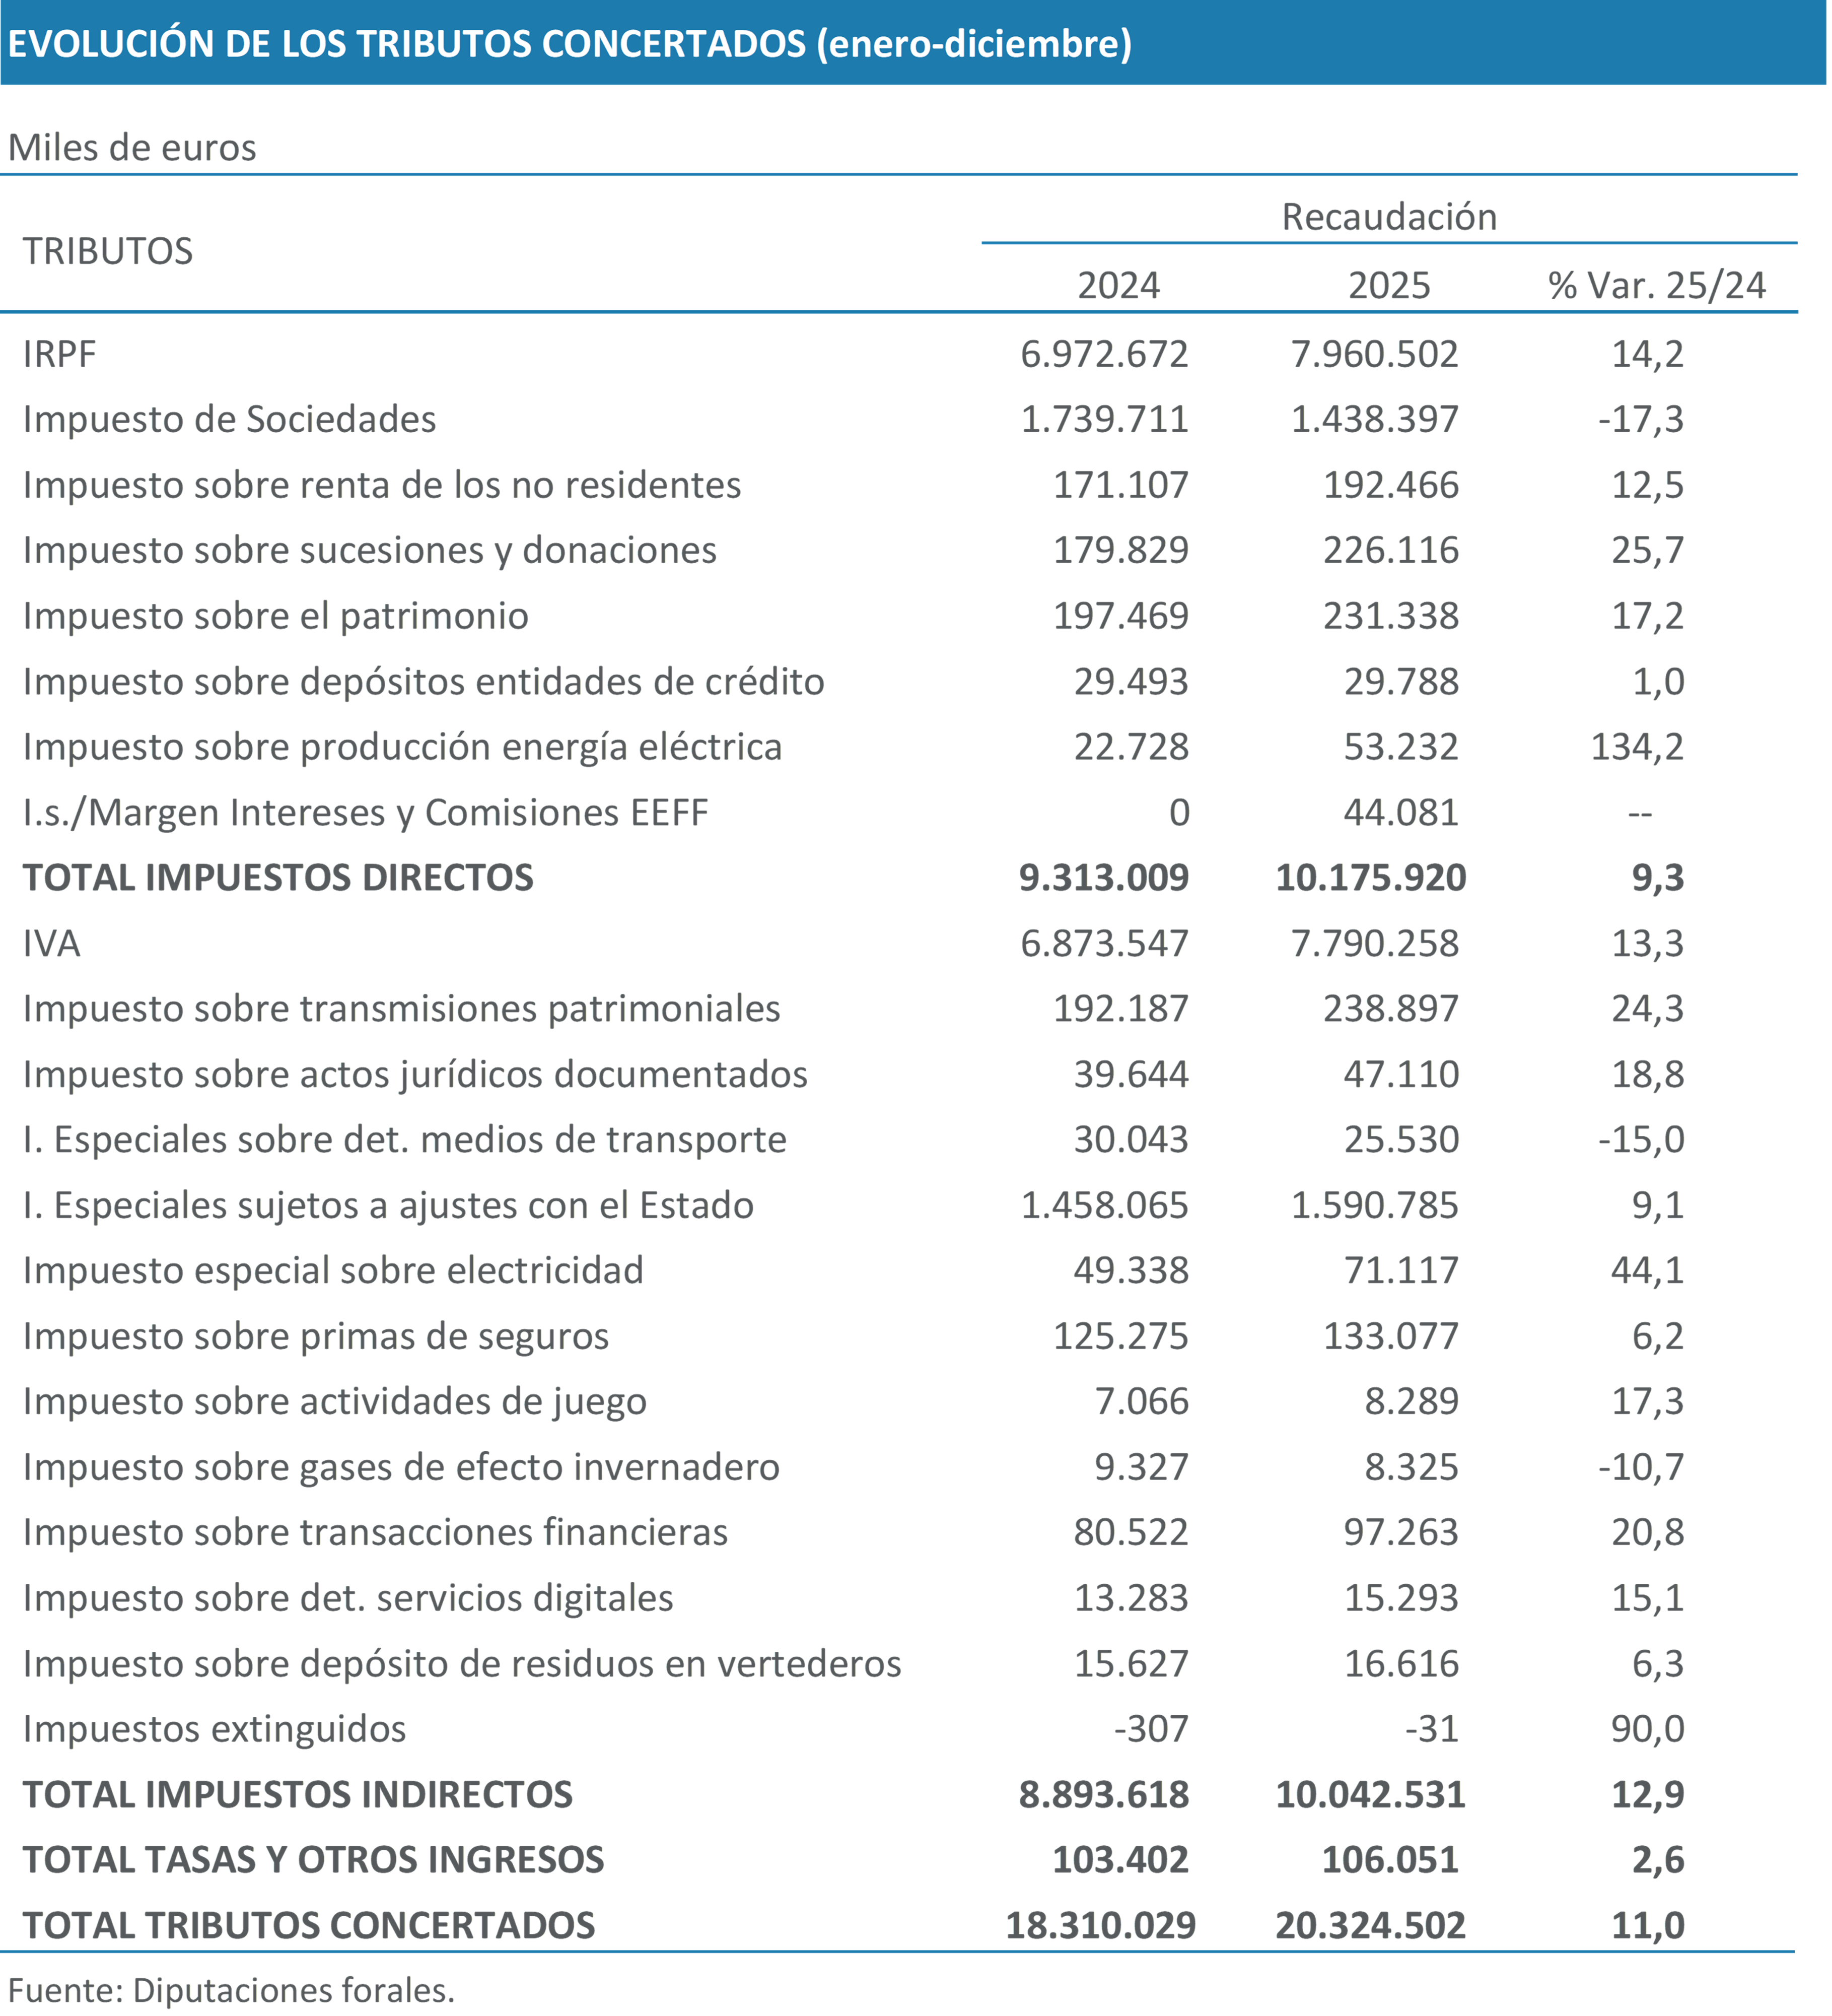
Task: Click the TOTAL TASAS Y OTROS INGRESOS label
Action: [x=314, y=1859]
